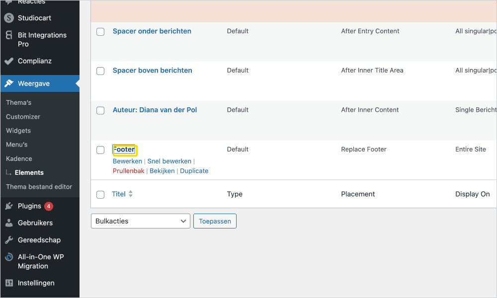Click the Default type cell in Footer row
The height and width of the screenshot is (298, 497).
[x=238, y=149]
